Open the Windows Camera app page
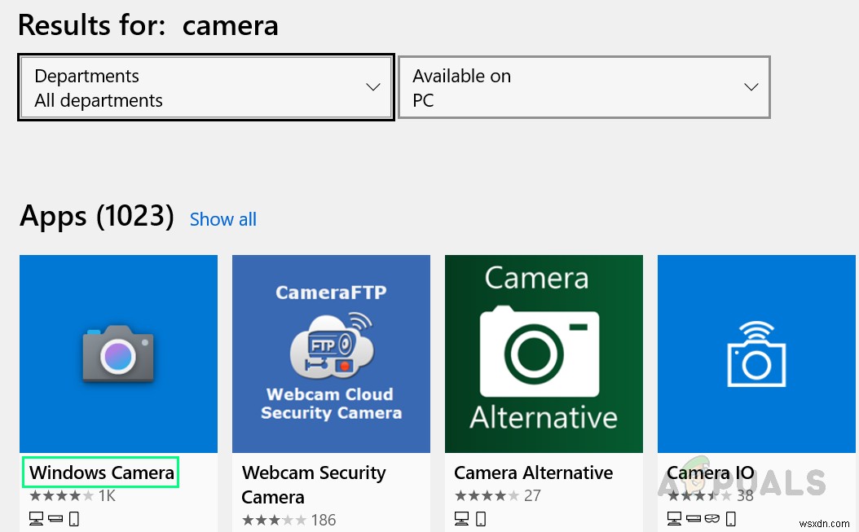This screenshot has width=859, height=532. (x=118, y=353)
